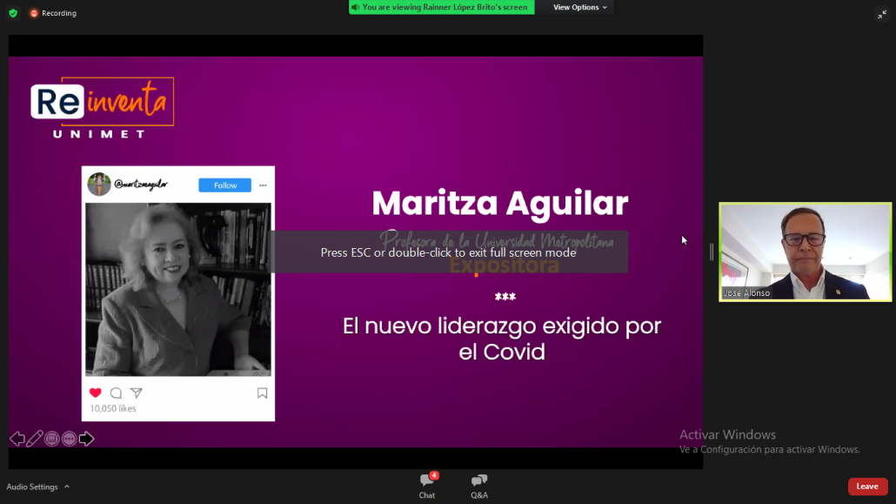Click the screen-sharing speaker icon in green banner
The height and width of the screenshot is (504, 896).
[356, 8]
